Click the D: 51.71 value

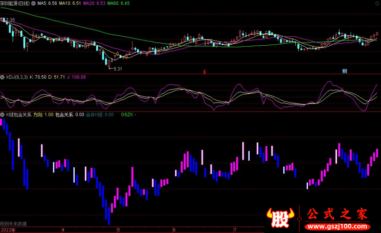[x=57, y=77]
